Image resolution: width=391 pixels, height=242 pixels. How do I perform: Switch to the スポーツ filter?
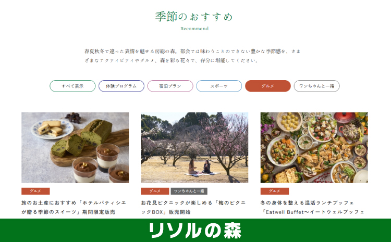click(219, 86)
